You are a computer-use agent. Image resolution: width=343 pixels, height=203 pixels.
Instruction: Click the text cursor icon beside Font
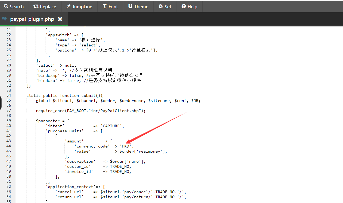pos(105,6)
